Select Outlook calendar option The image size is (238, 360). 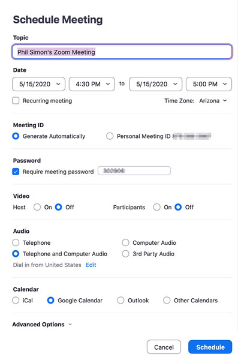[x=120, y=301]
